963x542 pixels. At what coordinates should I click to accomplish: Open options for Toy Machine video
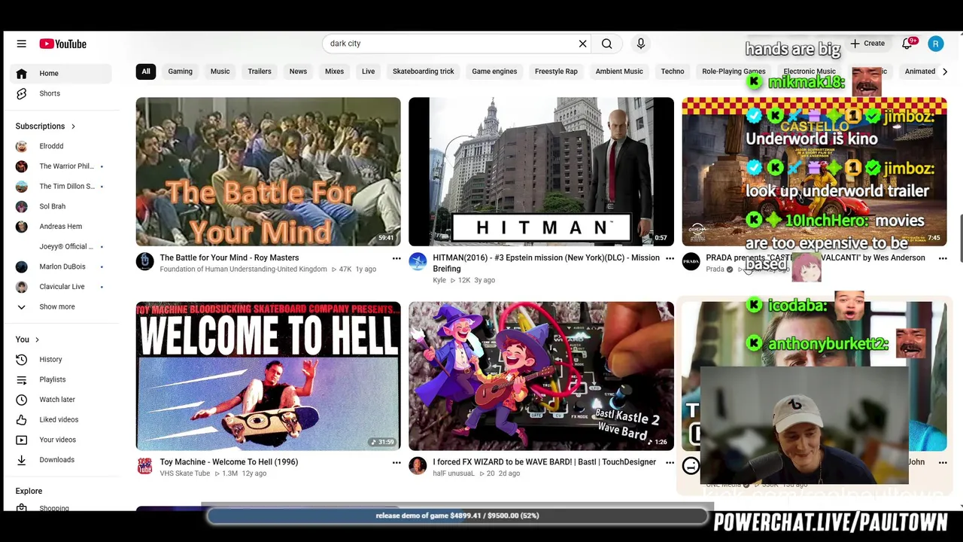[x=396, y=463]
